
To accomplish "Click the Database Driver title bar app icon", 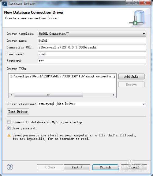I will point(5,4).
